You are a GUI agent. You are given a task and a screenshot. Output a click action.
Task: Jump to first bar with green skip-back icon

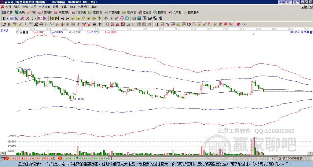click(x=51, y=19)
